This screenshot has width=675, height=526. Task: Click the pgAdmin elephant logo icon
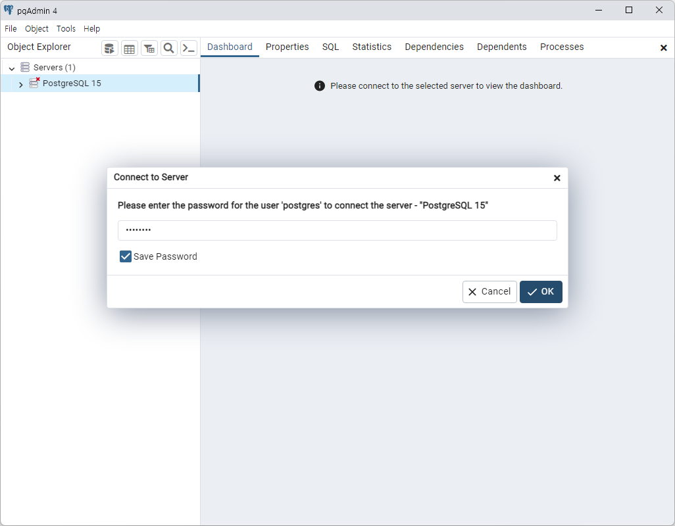[9, 10]
